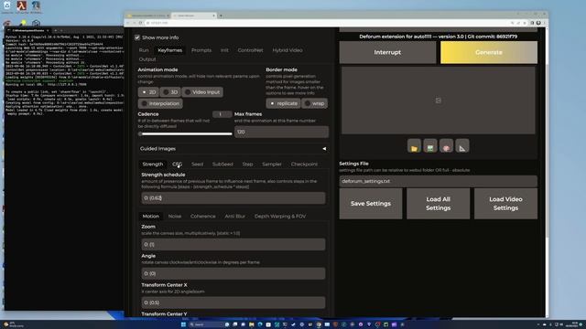Viewport: 586px width, 329px height.
Task: Click the browser address bar
Action: (325, 23)
